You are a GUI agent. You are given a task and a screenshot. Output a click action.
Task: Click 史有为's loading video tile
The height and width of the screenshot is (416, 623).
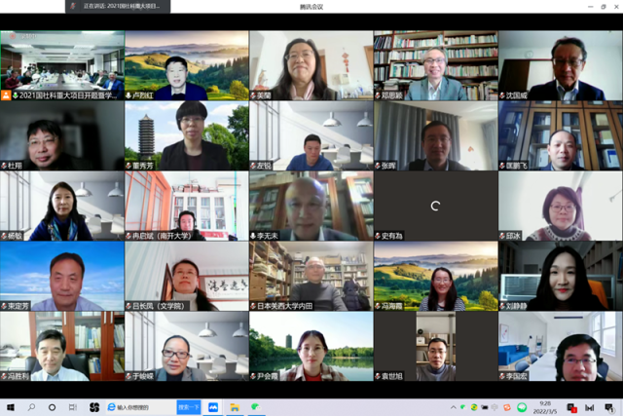point(435,207)
